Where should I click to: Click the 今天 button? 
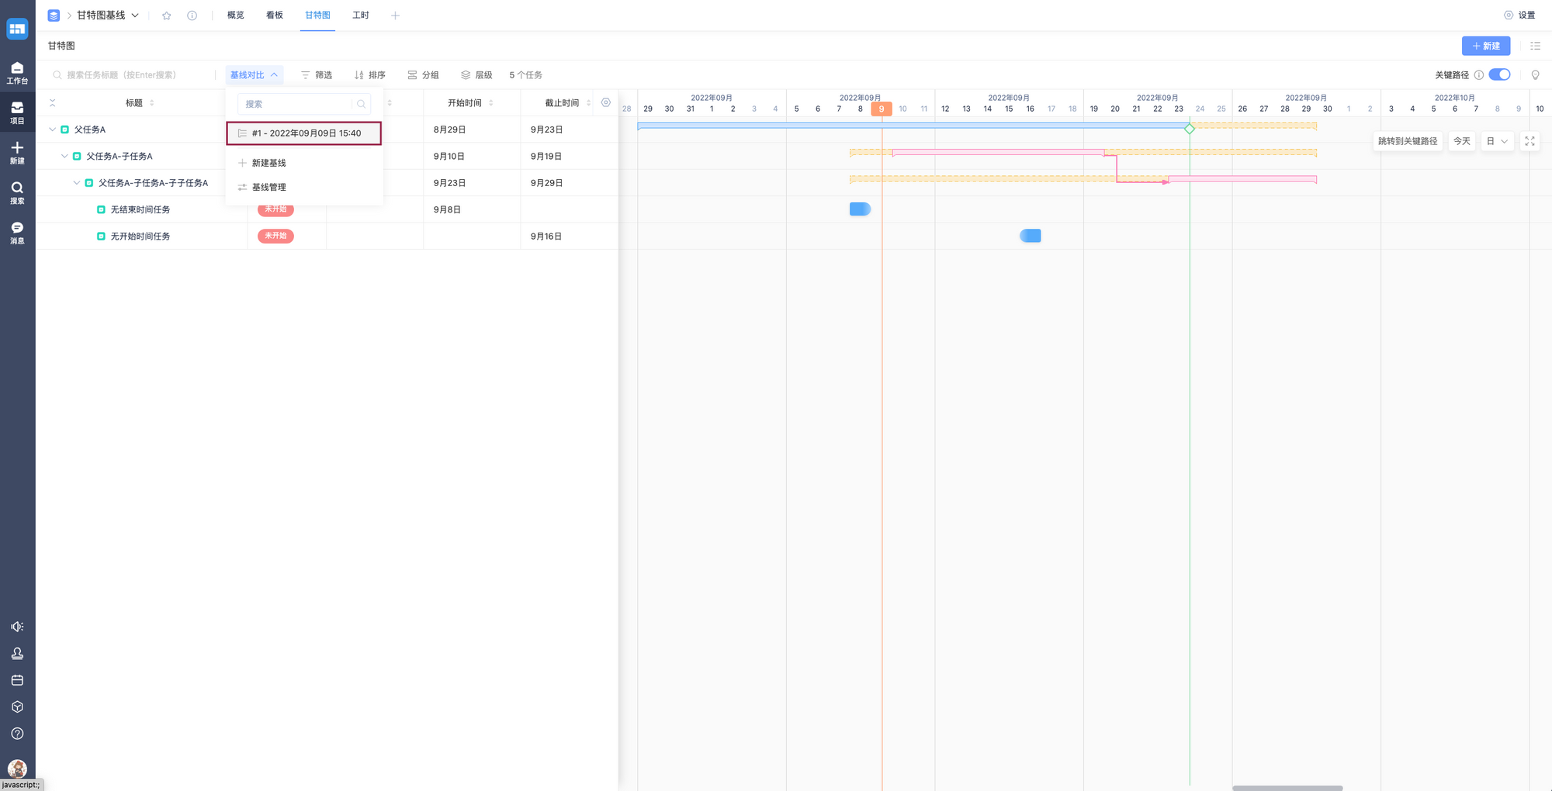(x=1461, y=141)
